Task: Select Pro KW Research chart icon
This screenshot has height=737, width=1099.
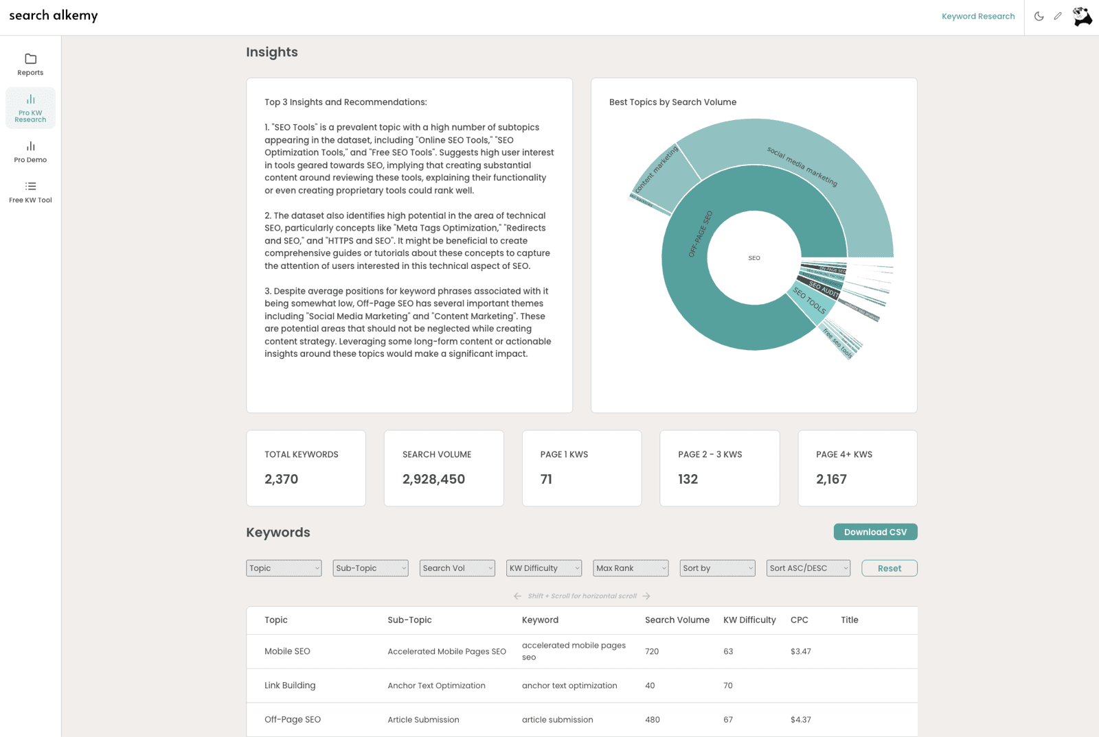Action: pyautogui.click(x=30, y=100)
